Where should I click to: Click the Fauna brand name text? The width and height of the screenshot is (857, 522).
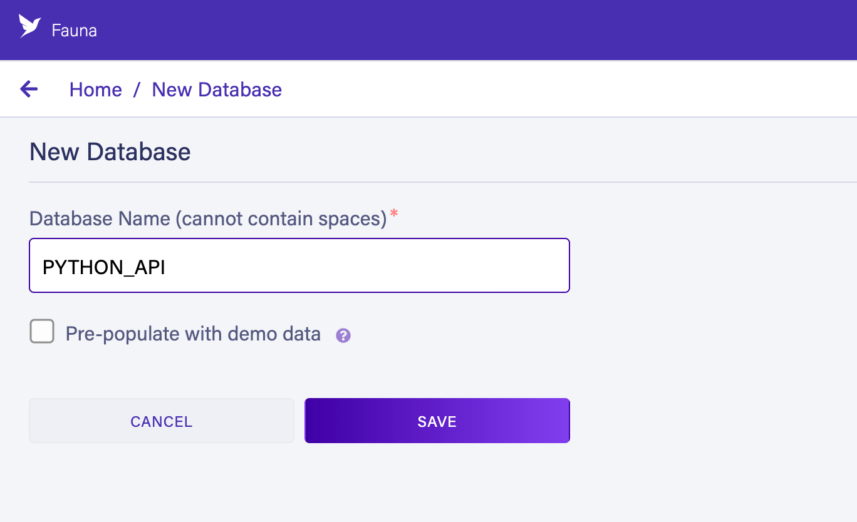[75, 30]
